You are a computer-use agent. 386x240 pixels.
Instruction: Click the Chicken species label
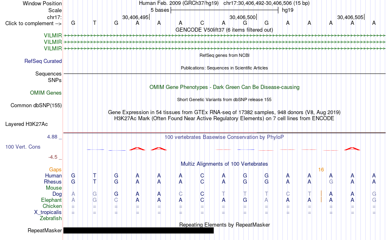point(52,206)
